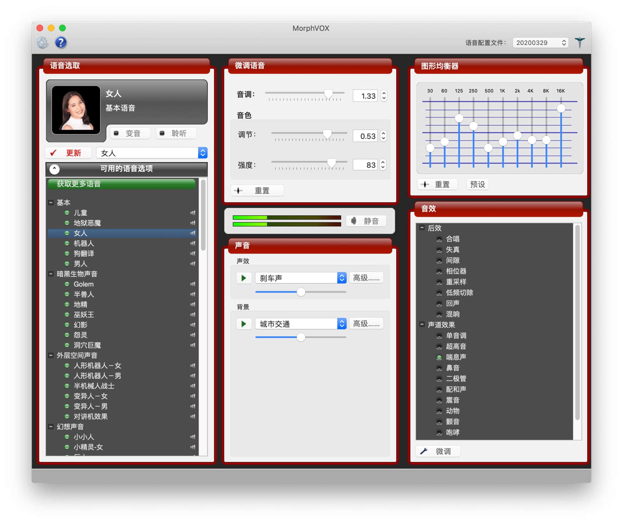
Task: Toggle the 聆听 listen button
Action: [174, 133]
